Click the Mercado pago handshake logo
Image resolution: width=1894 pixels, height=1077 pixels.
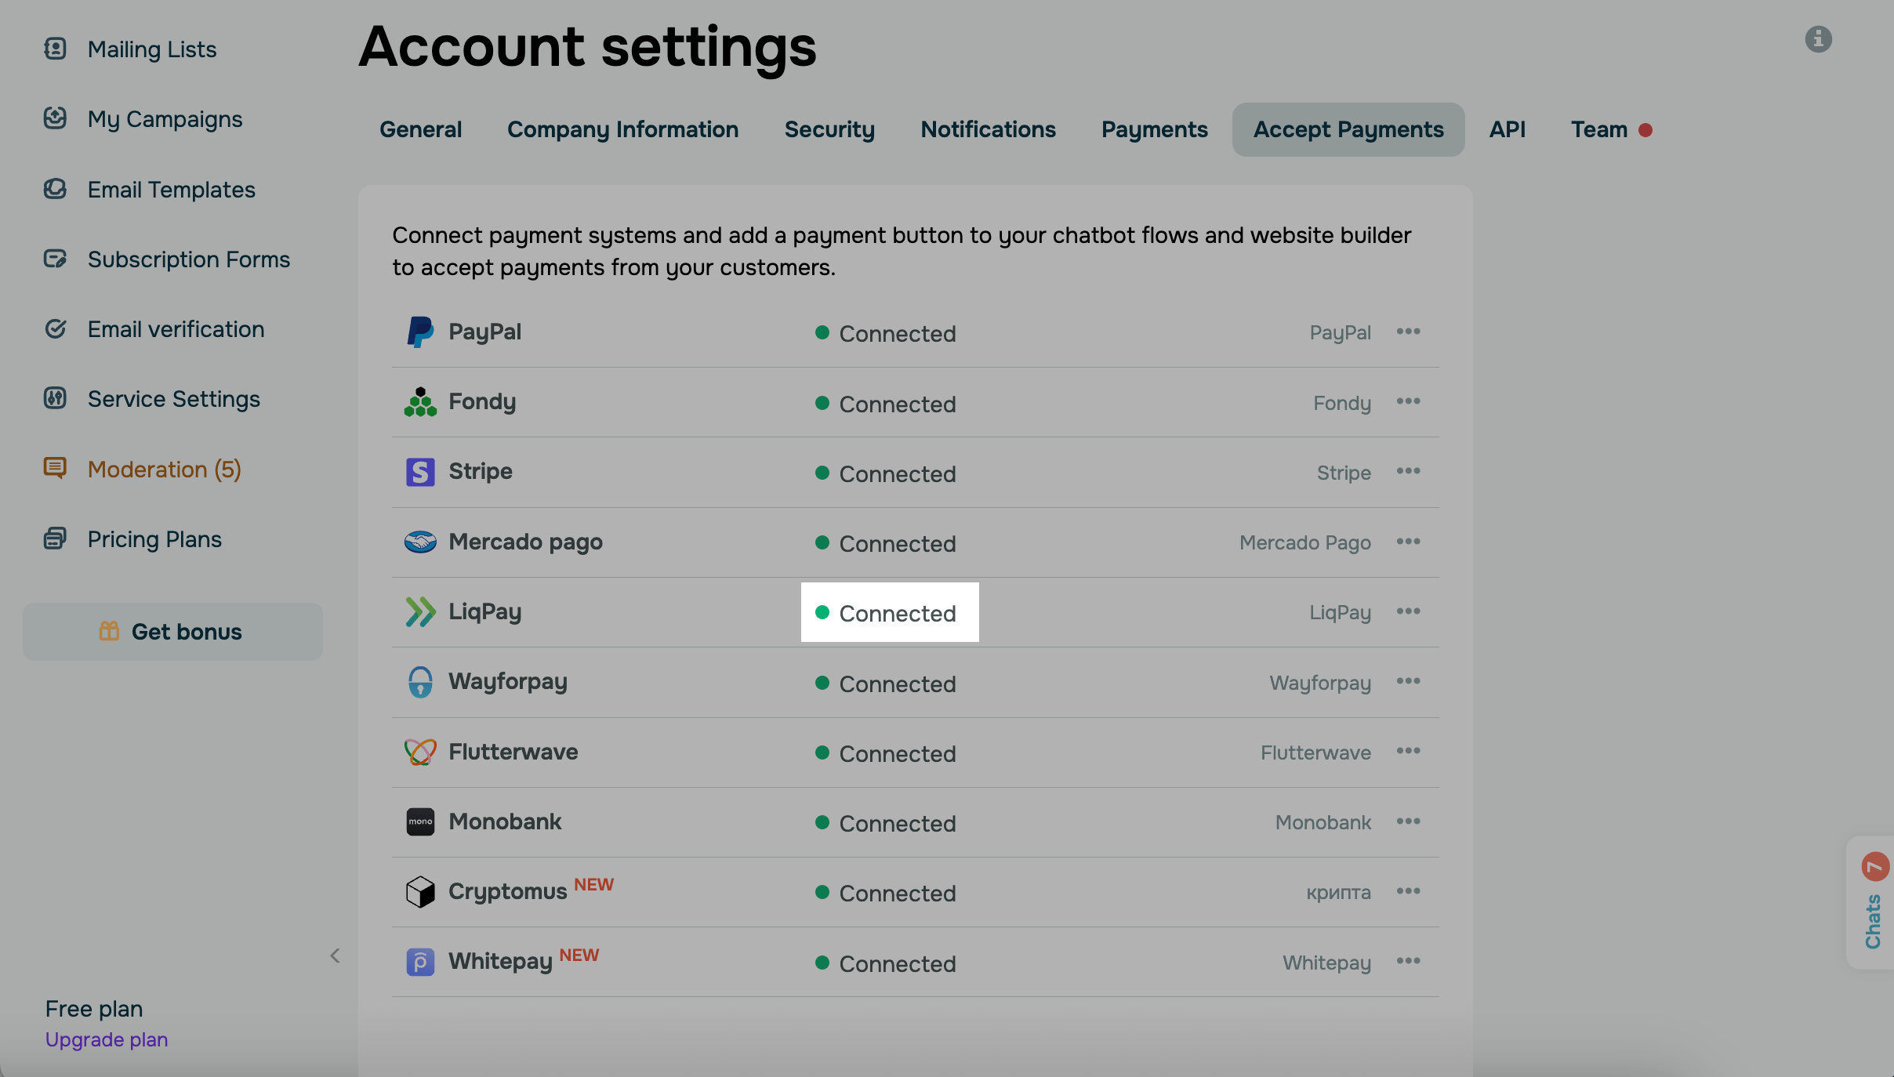[420, 542]
